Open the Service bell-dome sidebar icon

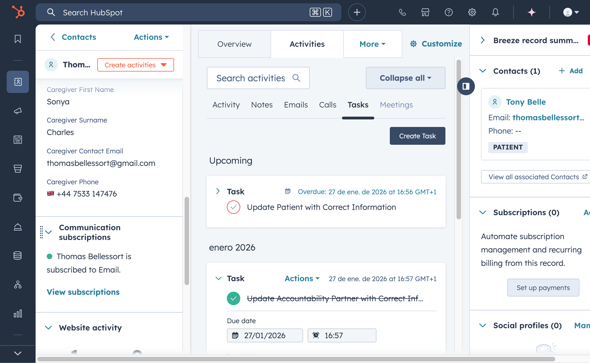pos(18,227)
